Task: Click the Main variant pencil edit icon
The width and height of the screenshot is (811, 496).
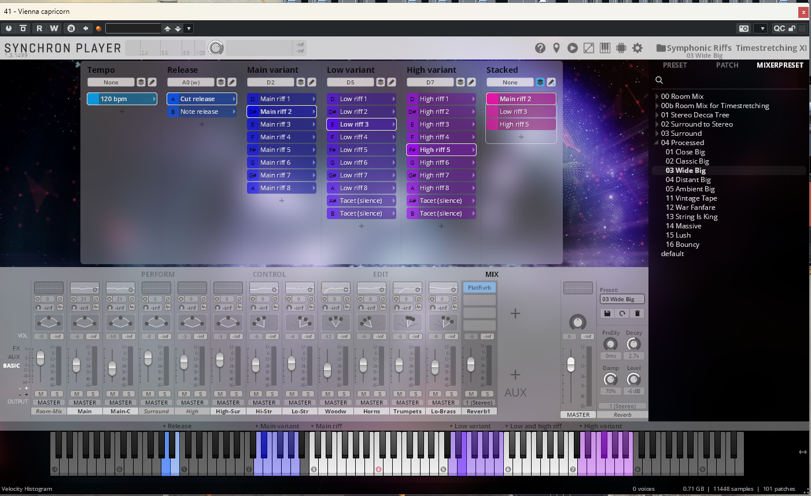Action: (312, 82)
